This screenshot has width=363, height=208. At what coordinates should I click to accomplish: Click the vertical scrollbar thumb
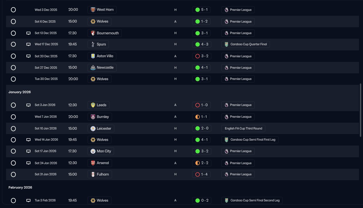[x=361, y=110]
